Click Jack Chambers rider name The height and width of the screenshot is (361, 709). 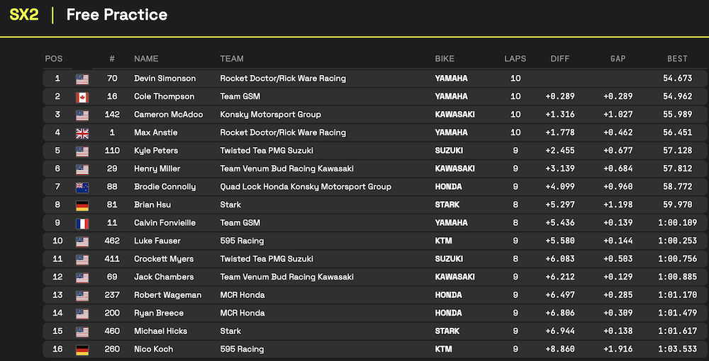164,277
